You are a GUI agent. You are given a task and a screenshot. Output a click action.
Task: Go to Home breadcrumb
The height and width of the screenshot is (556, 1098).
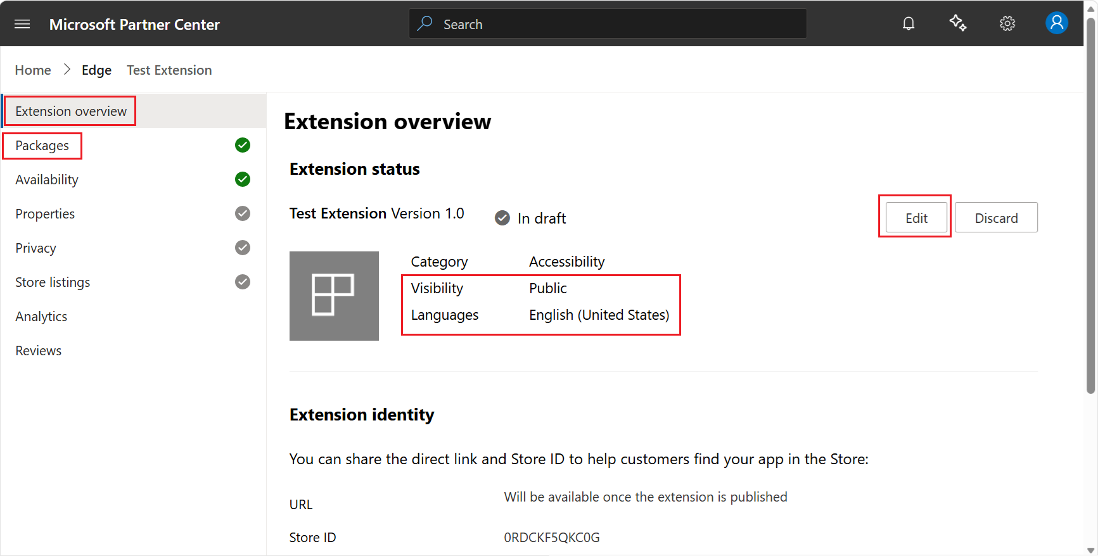pyautogui.click(x=33, y=70)
